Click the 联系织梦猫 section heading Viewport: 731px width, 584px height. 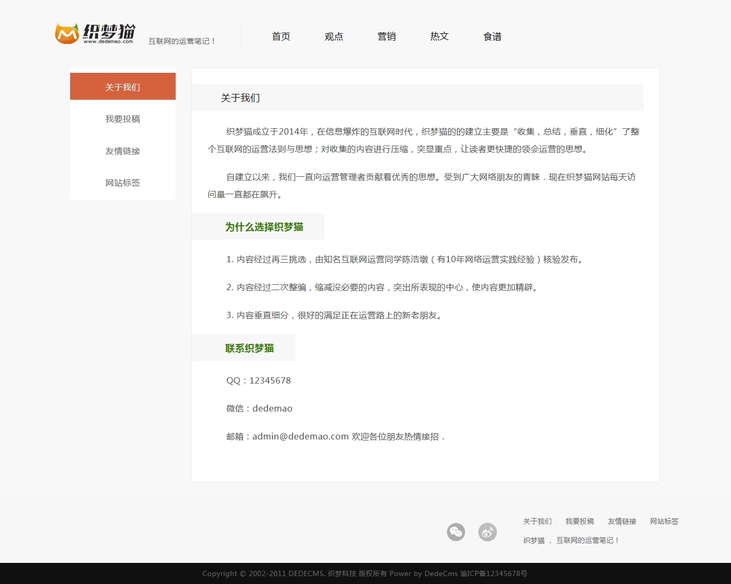(249, 348)
